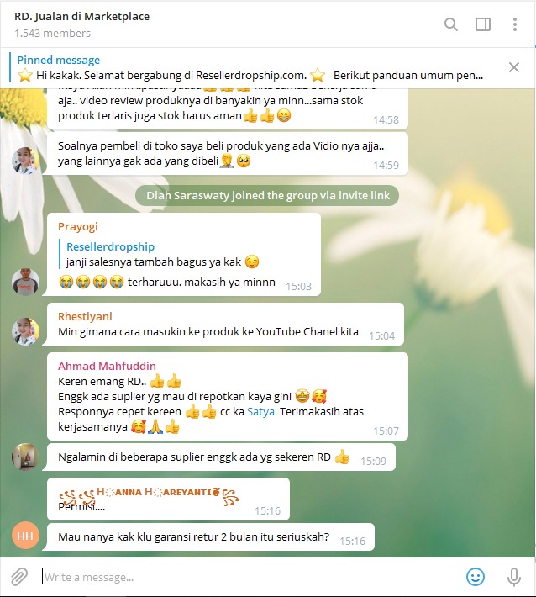Image resolution: width=536 pixels, height=597 pixels.
Task: Click the orange HH avatar circle
Action: [25, 536]
